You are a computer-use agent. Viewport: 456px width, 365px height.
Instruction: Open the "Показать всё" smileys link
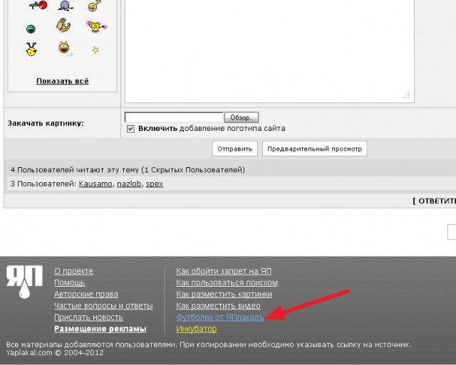pos(63,81)
